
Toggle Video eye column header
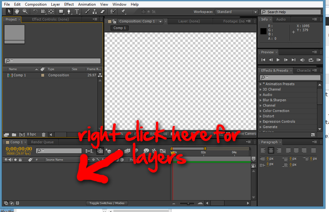coord(6,160)
